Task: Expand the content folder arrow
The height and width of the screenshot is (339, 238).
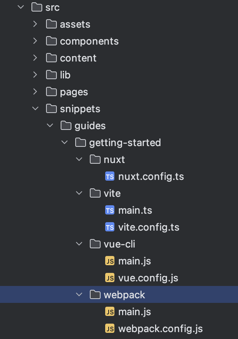Action: click(35, 58)
